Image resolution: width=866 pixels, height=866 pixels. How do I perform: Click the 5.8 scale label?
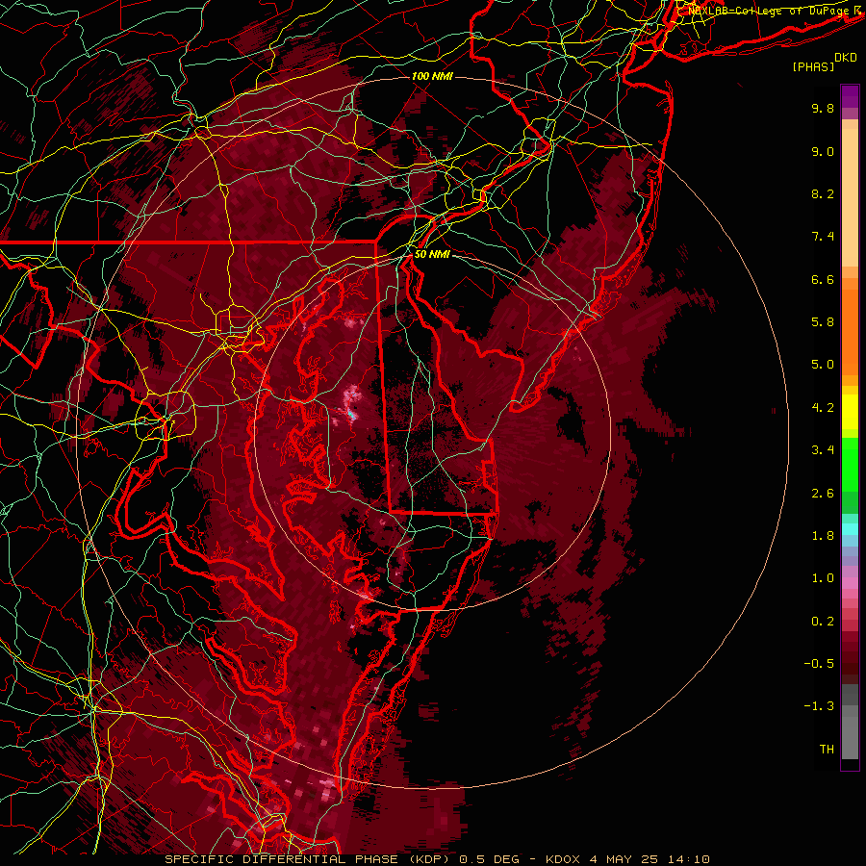(x=823, y=322)
